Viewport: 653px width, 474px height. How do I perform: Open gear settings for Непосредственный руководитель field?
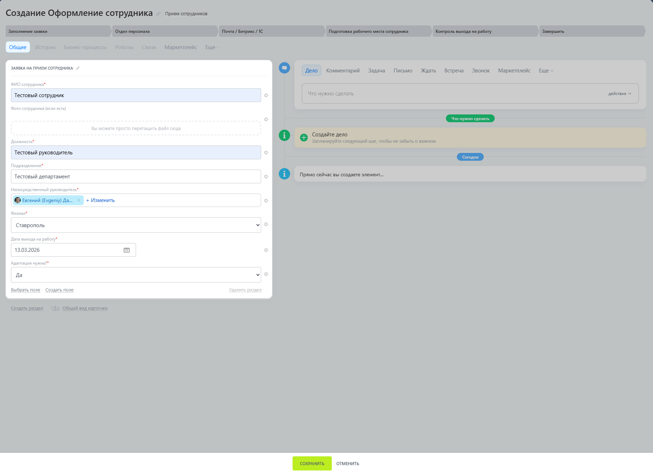(x=266, y=201)
